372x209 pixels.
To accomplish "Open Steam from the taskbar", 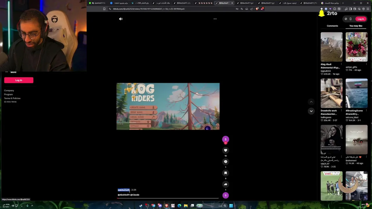I will tap(141, 206).
